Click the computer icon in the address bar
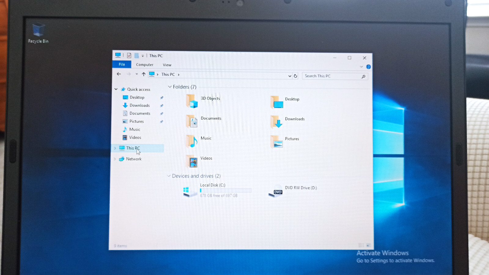The width and height of the screenshot is (489, 275). pos(152,74)
